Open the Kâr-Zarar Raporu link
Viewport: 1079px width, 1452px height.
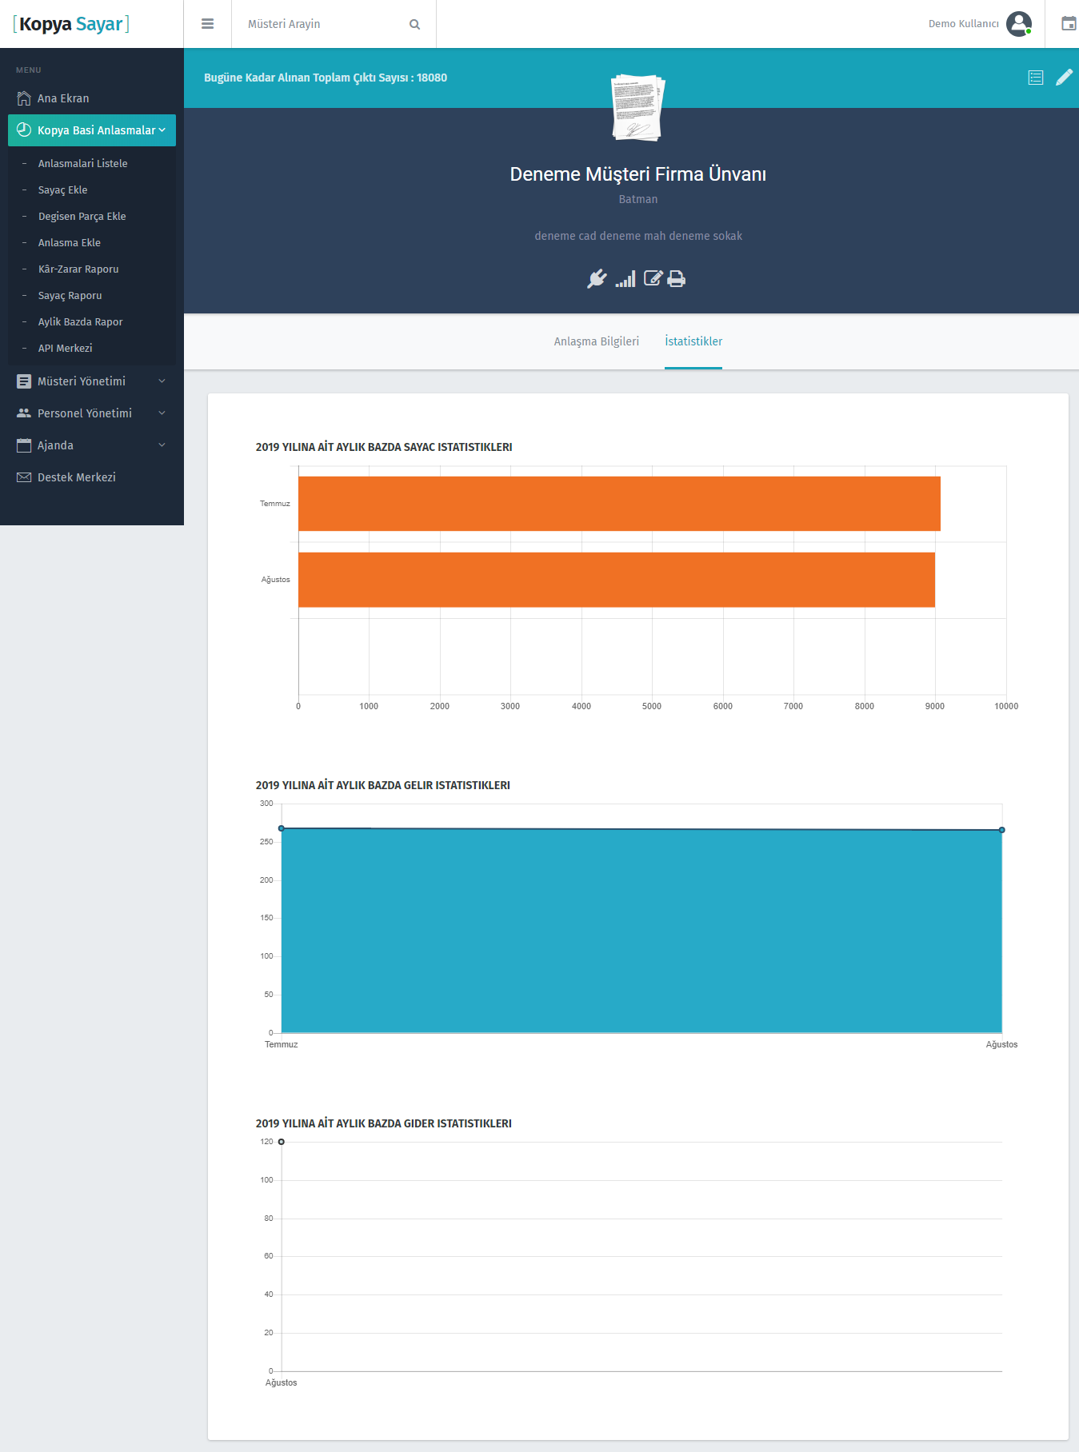click(x=78, y=269)
